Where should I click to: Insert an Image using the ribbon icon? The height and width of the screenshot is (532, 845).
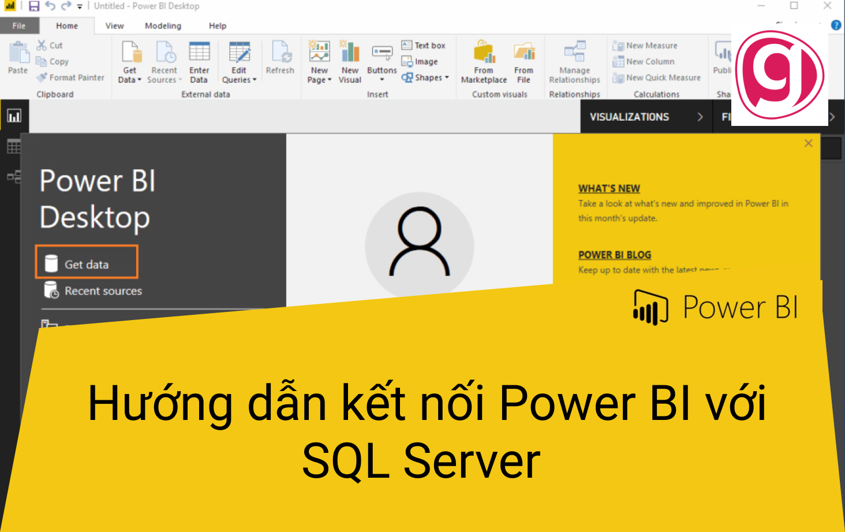423,61
